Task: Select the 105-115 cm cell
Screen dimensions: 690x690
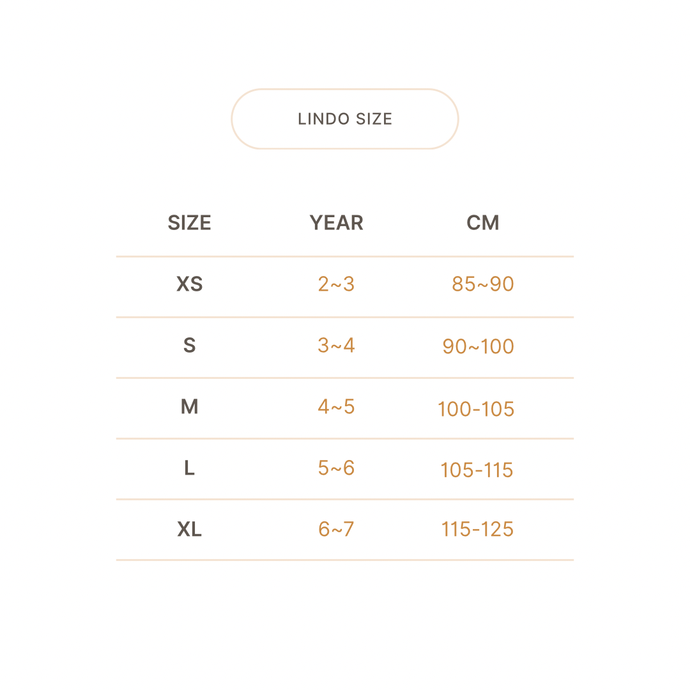Action: pyautogui.click(x=477, y=470)
